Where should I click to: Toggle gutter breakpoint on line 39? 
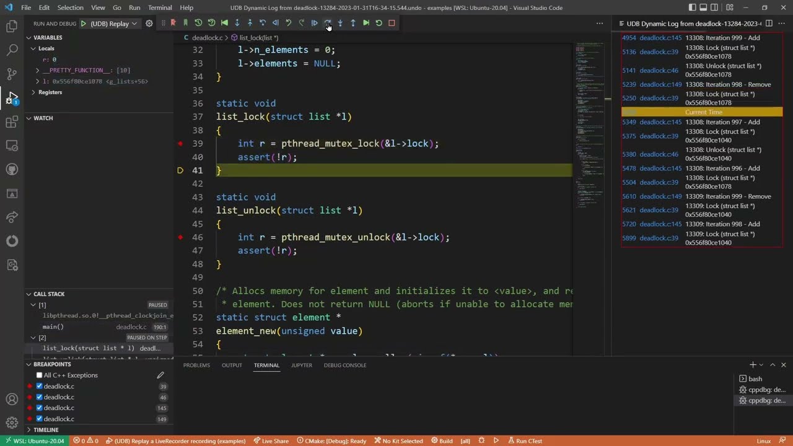tap(180, 144)
